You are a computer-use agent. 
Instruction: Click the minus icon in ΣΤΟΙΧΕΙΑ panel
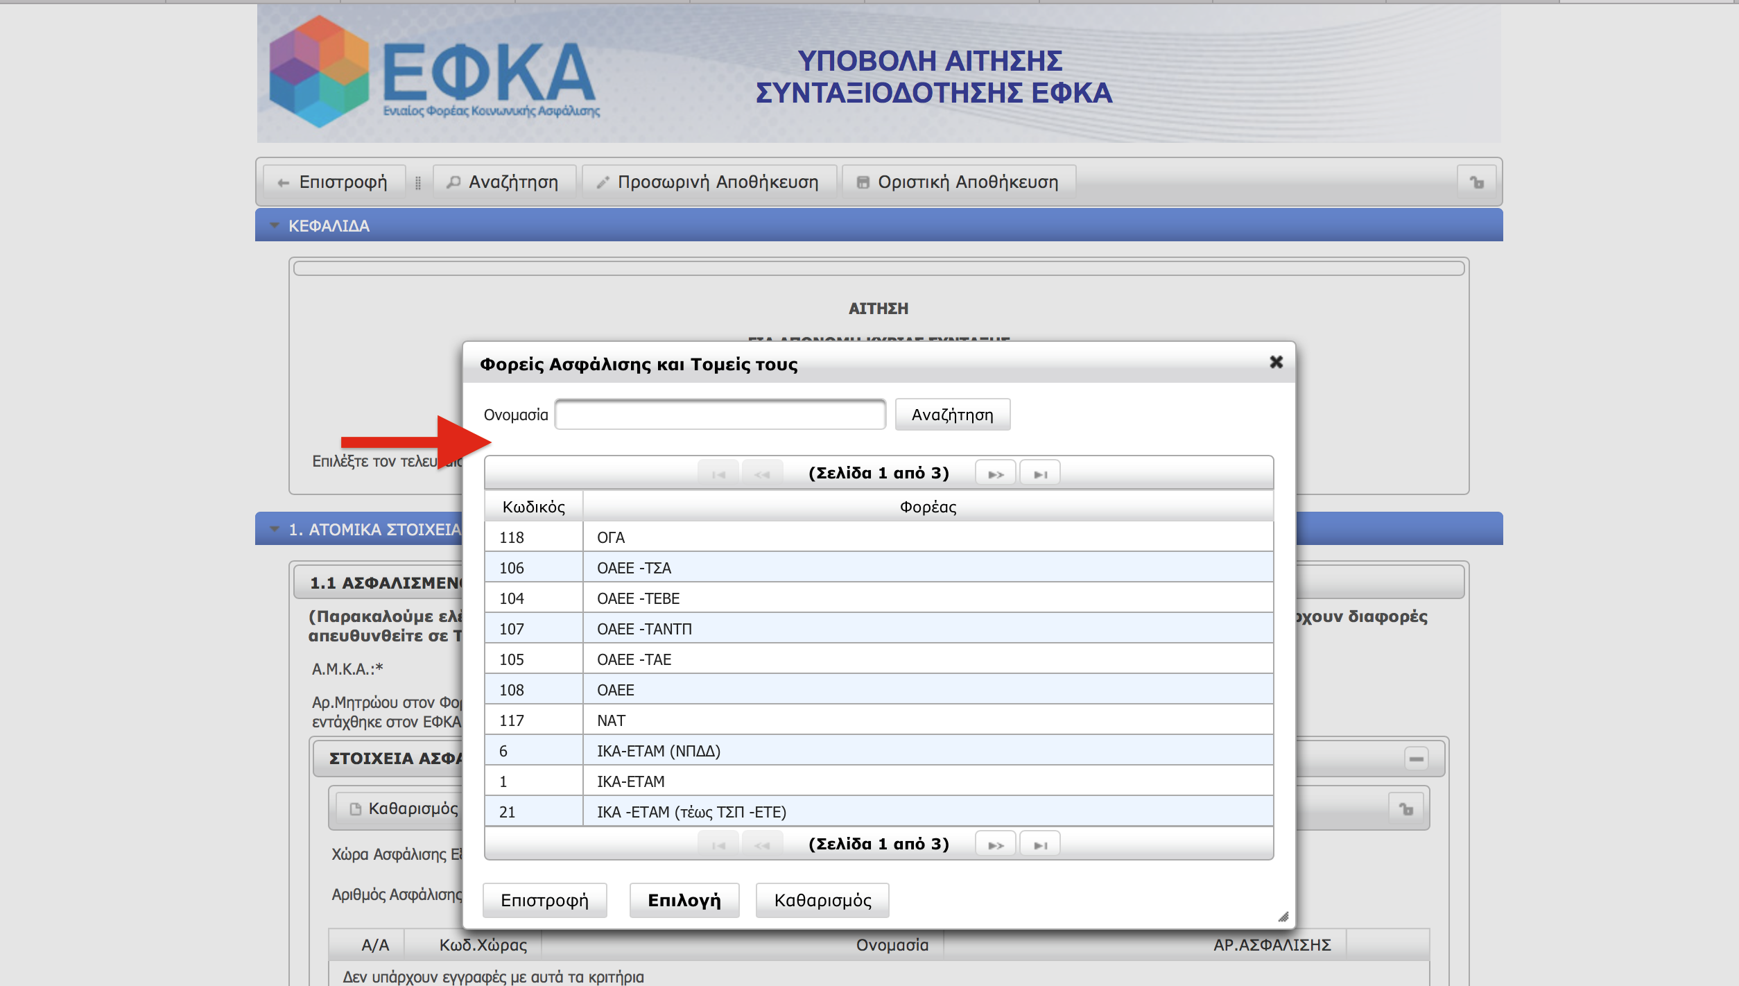pos(1416,759)
